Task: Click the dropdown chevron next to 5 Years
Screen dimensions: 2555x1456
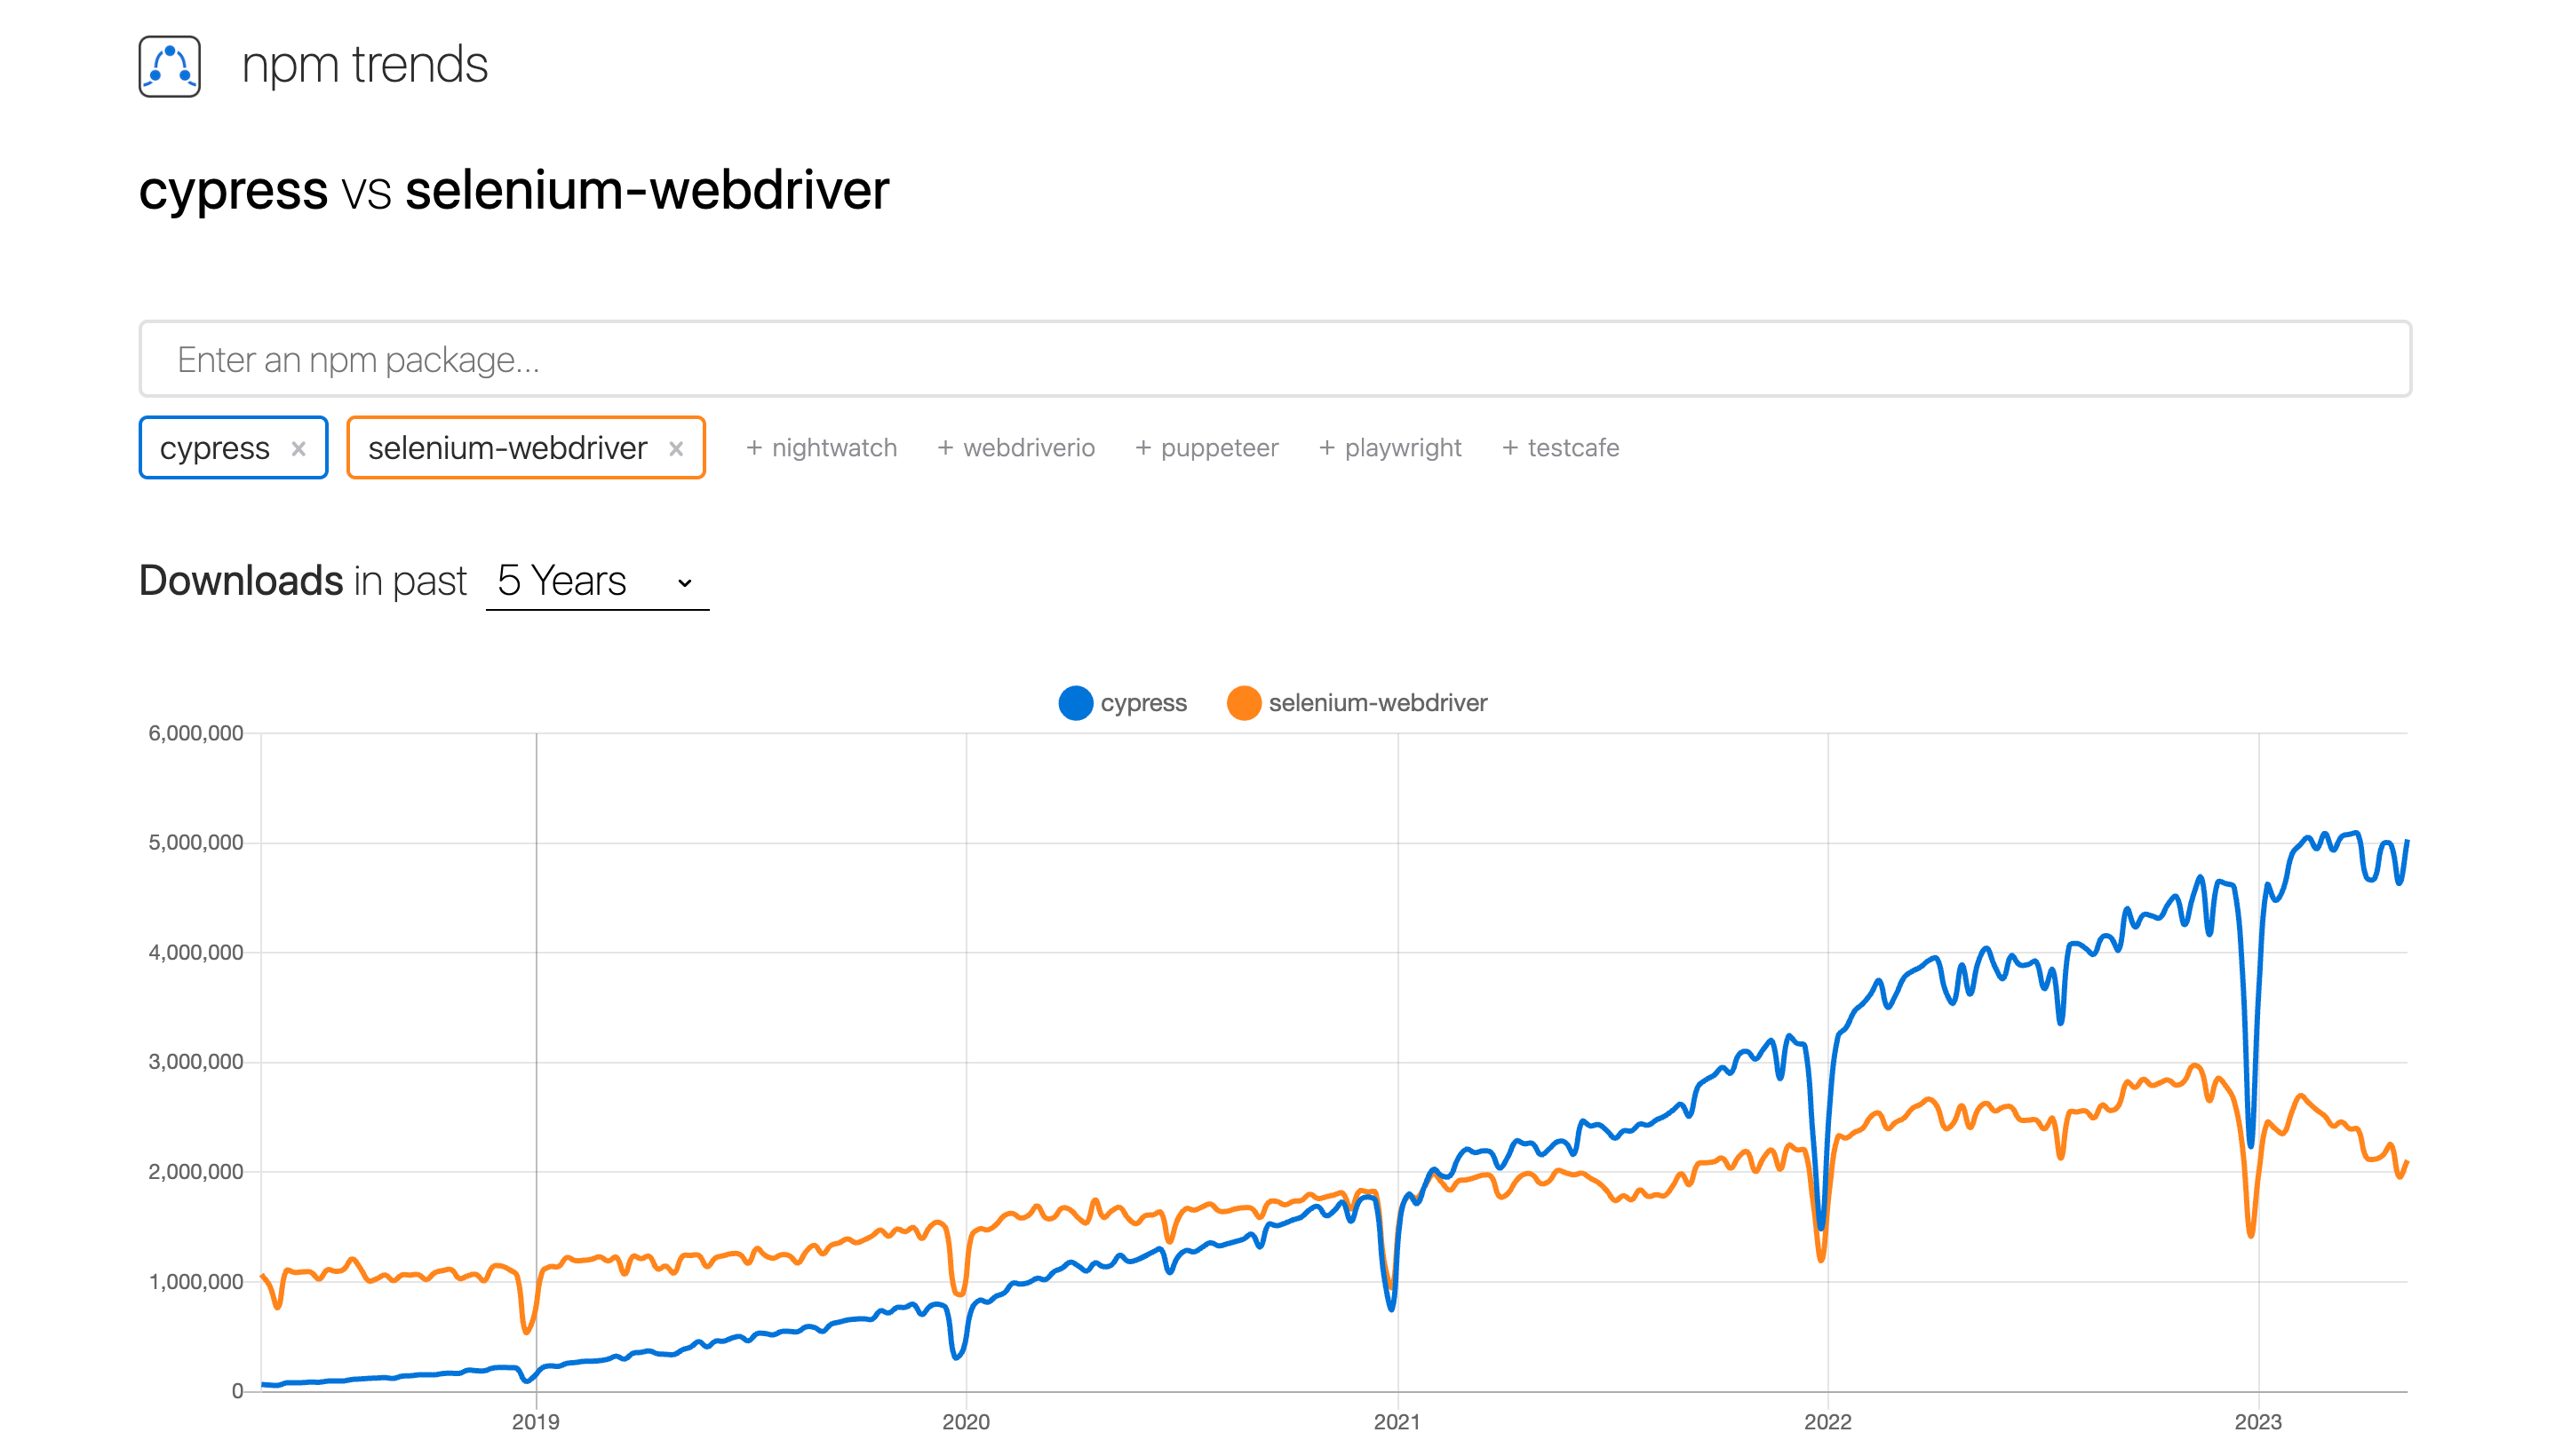Action: click(684, 583)
